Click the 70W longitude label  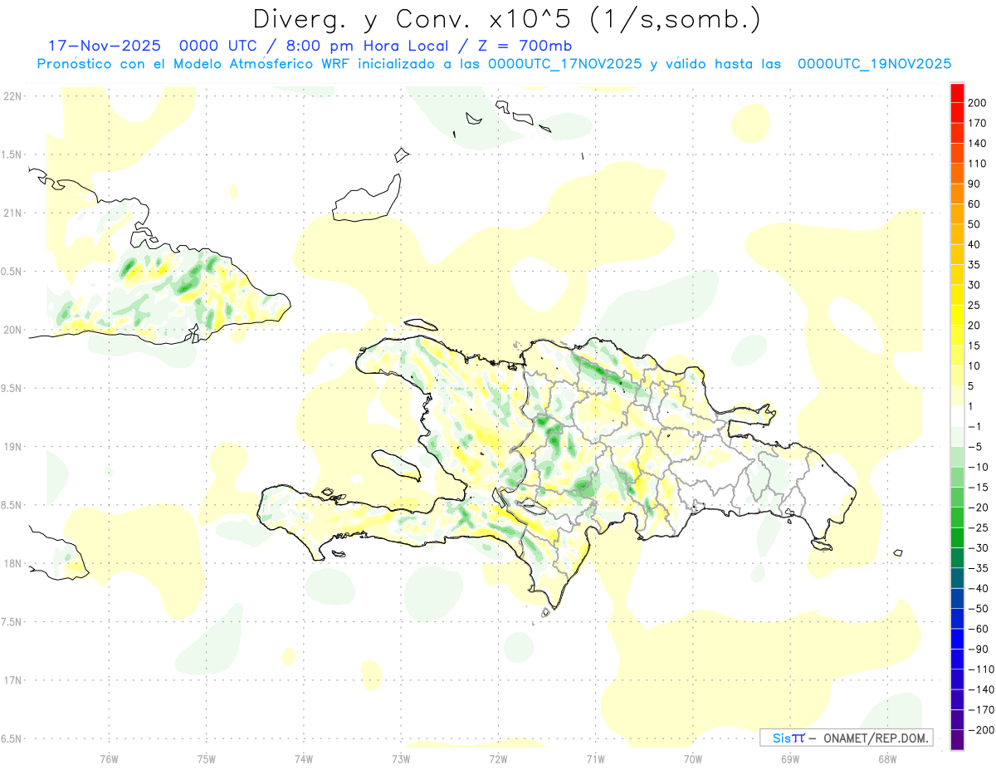pos(693,758)
